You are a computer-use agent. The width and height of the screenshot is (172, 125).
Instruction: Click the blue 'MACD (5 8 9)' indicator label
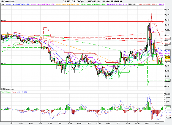click(22, 92)
